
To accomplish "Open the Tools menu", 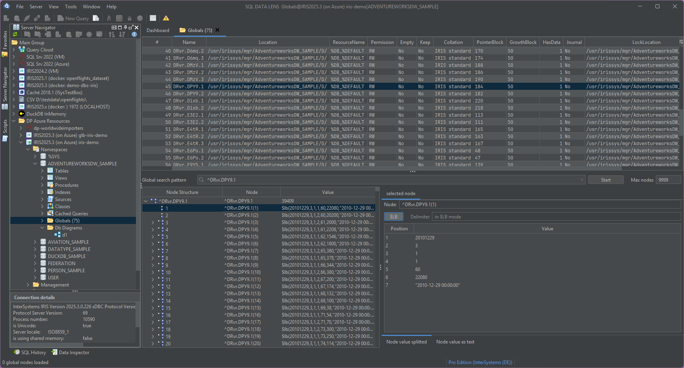I will [71, 7].
